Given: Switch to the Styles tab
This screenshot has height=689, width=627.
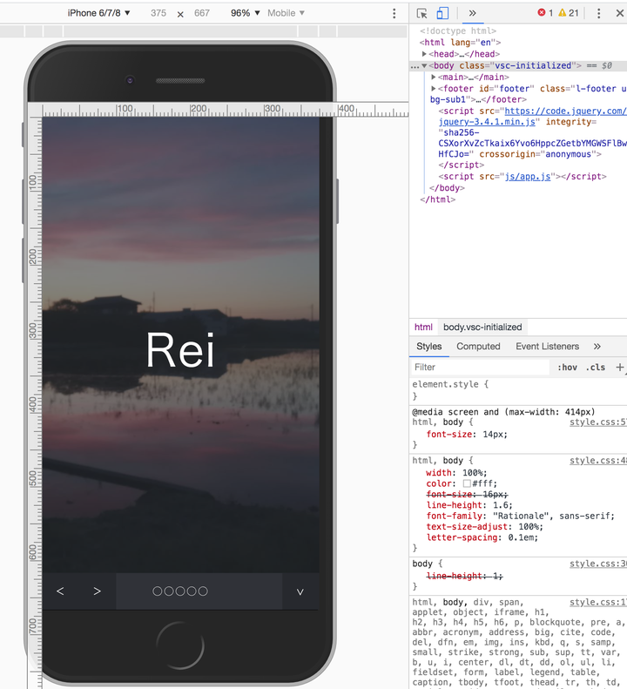Looking at the screenshot, I should 428,347.
